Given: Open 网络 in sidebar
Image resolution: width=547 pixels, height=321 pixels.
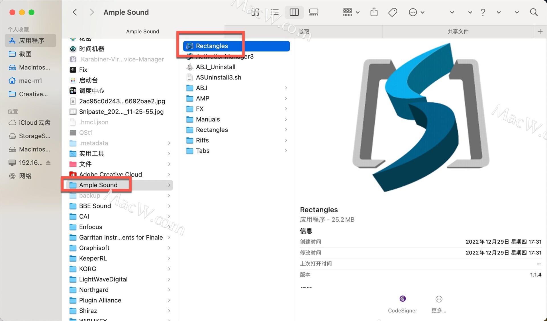Looking at the screenshot, I should pyautogui.click(x=31, y=176).
